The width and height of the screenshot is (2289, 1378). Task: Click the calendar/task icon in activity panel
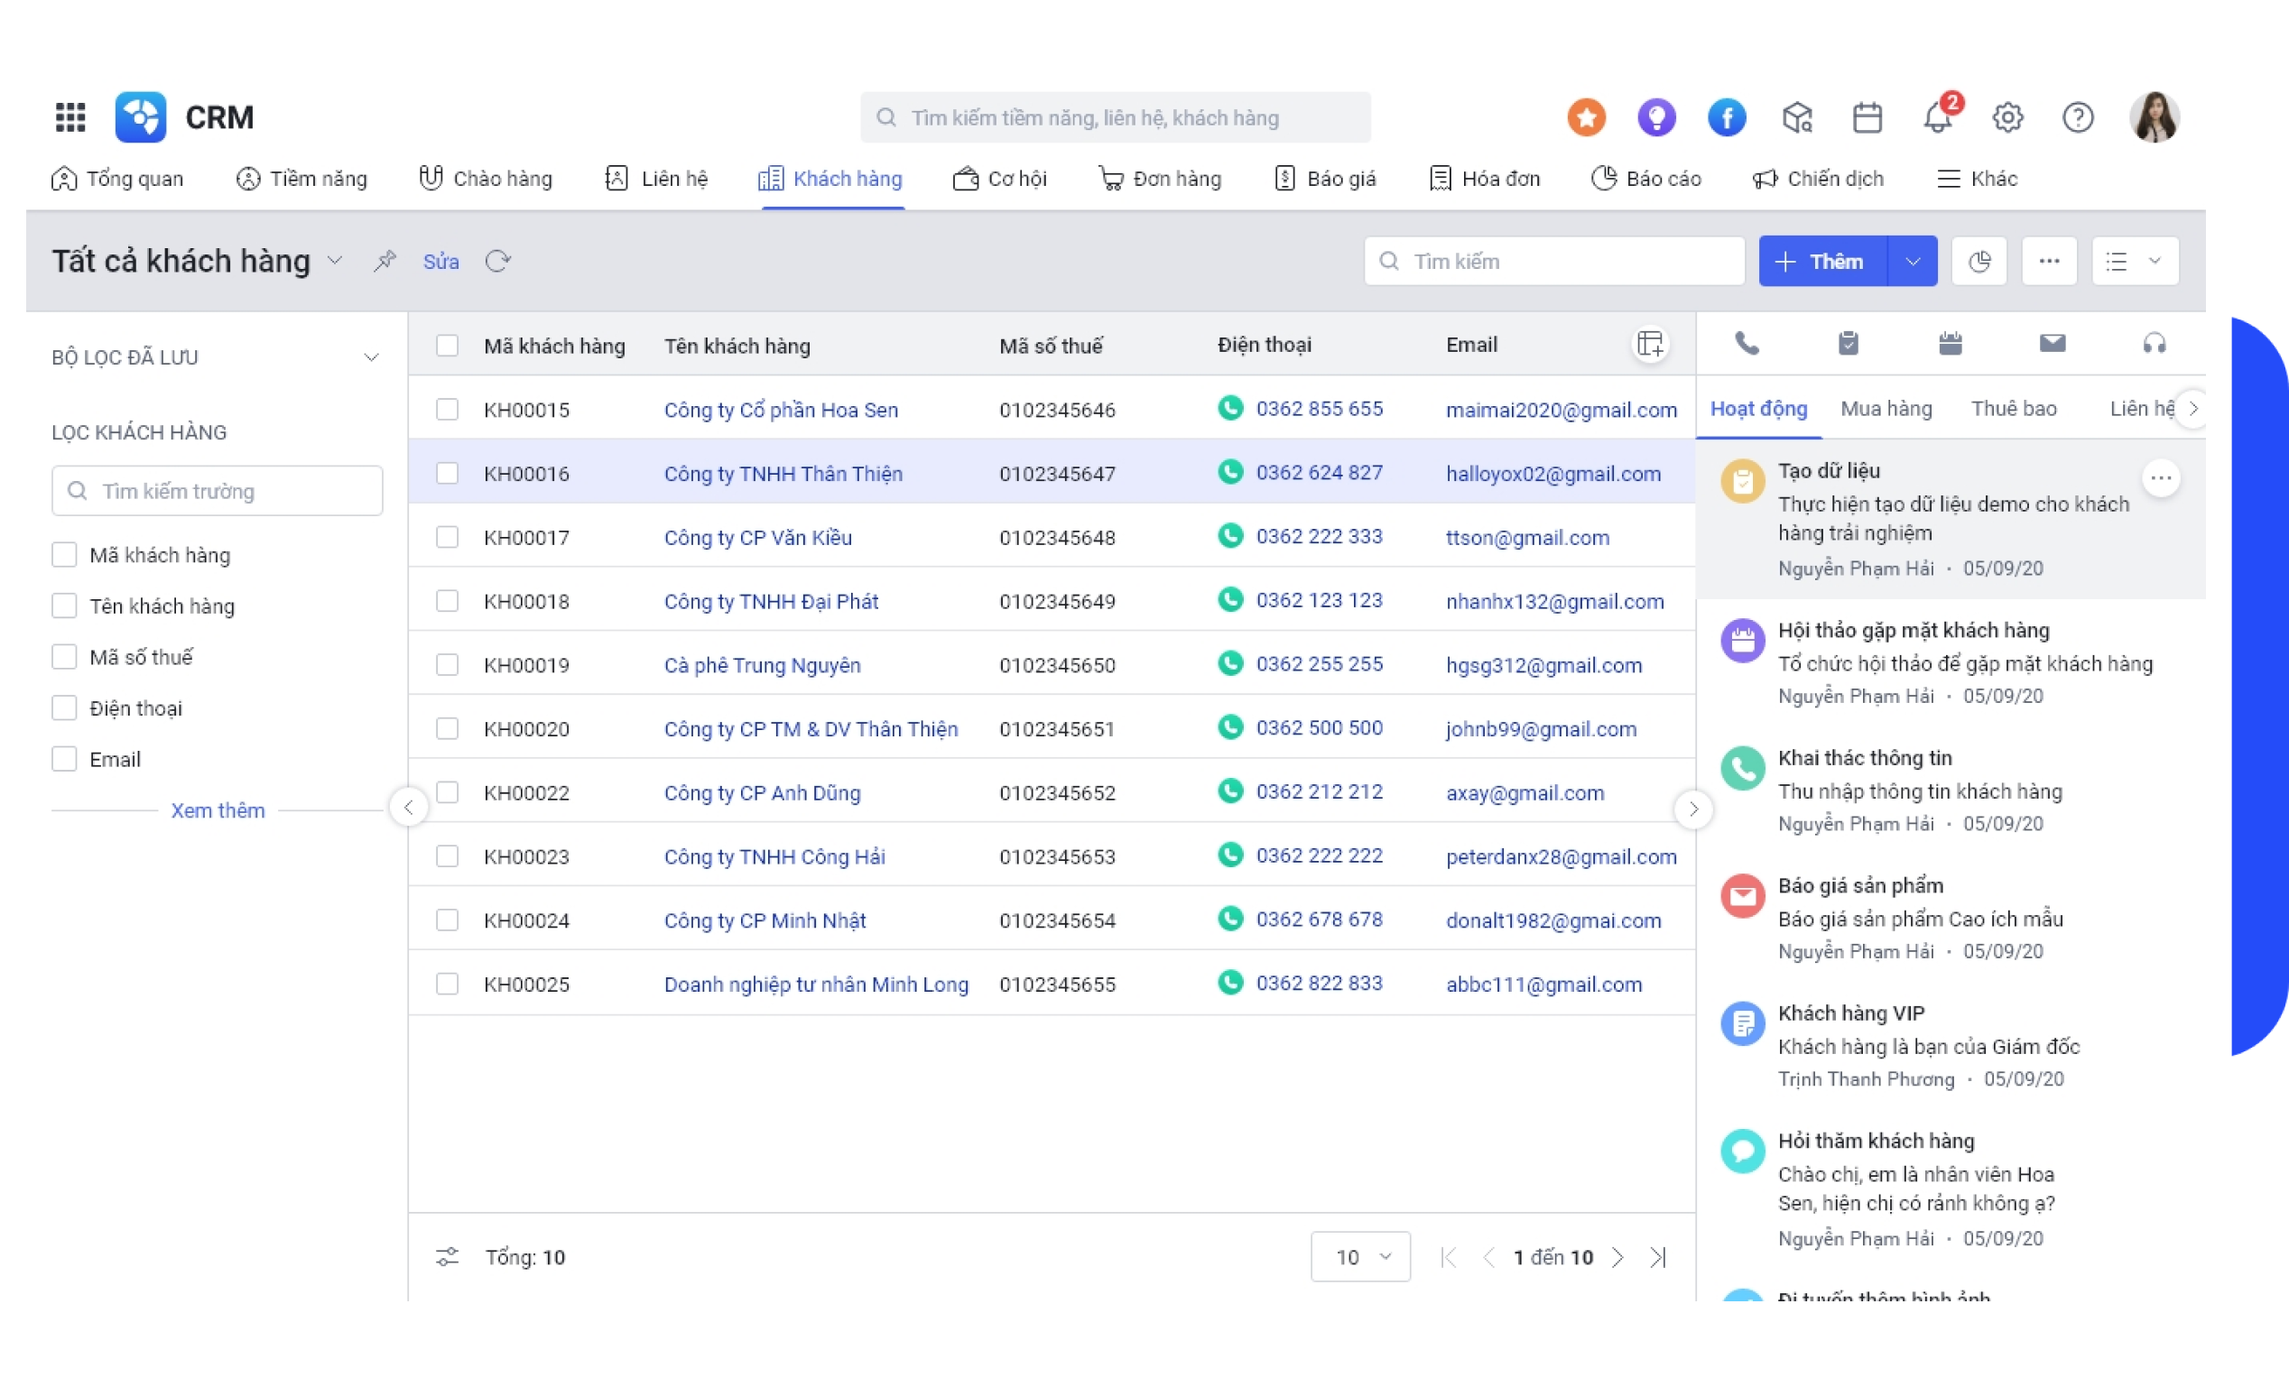click(1947, 343)
